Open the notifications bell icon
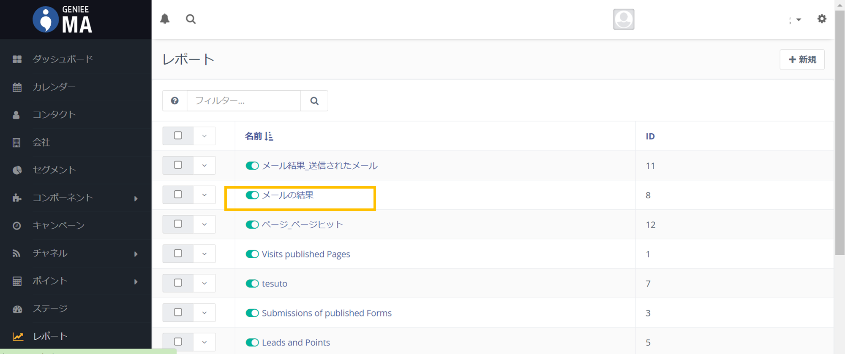This screenshot has height=354, width=845. tap(165, 19)
